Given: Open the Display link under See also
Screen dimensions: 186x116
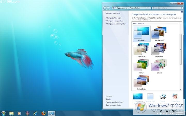Looking at the screenshot, I should [x=109, y=99].
